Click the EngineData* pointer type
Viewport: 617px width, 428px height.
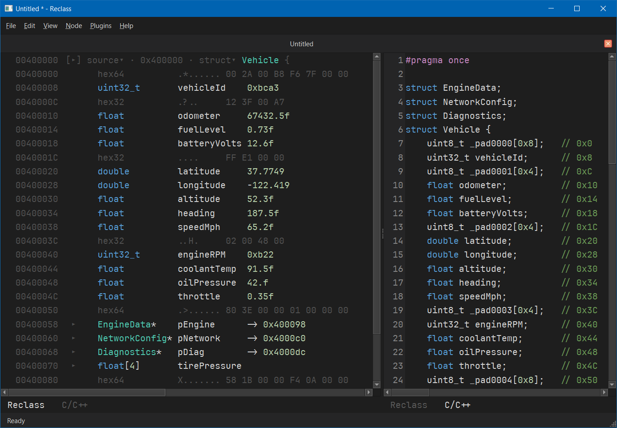127,324
